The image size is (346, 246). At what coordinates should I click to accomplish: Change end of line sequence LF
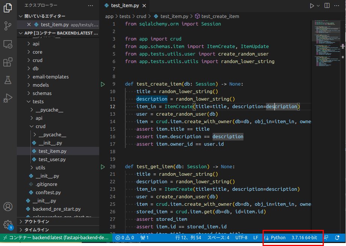(x=256, y=238)
